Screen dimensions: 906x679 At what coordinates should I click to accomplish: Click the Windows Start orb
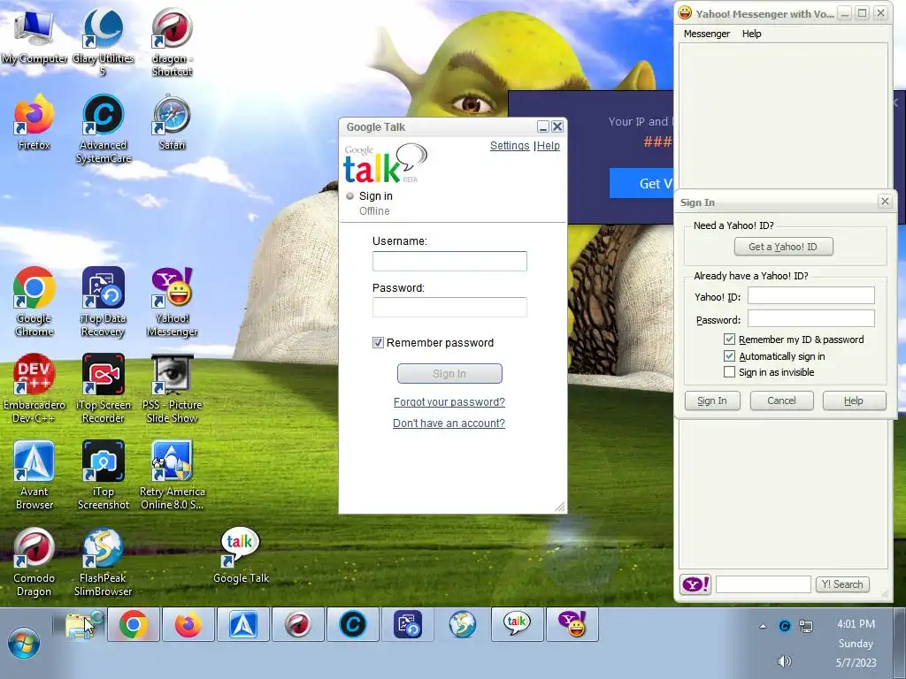[x=24, y=643]
